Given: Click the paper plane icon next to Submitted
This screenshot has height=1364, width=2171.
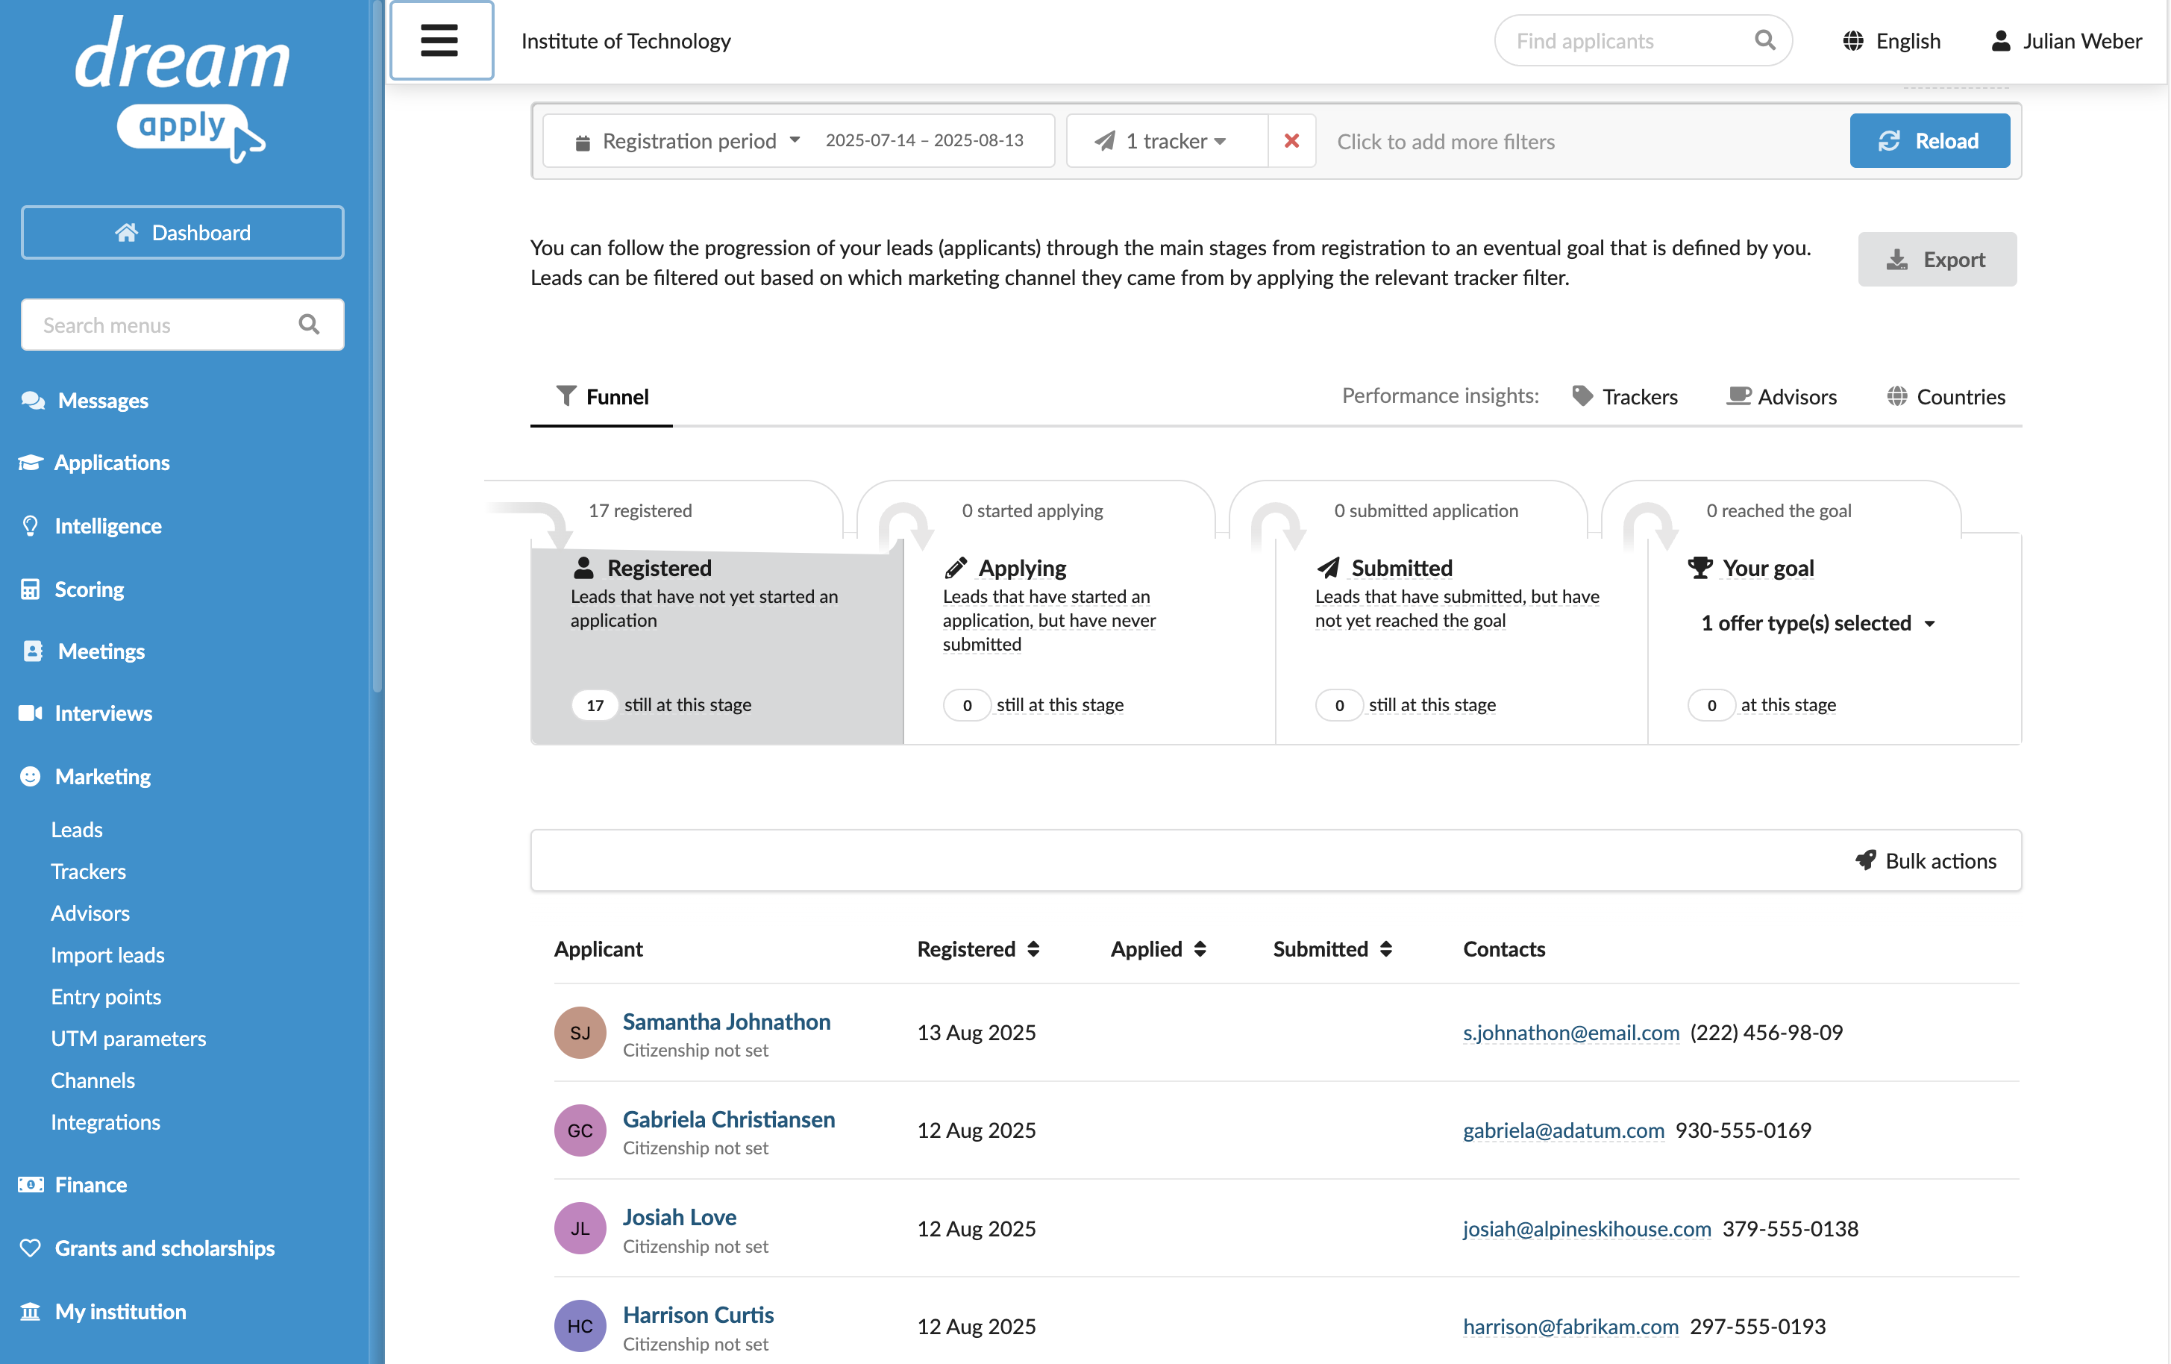Looking at the screenshot, I should pyautogui.click(x=1328, y=568).
